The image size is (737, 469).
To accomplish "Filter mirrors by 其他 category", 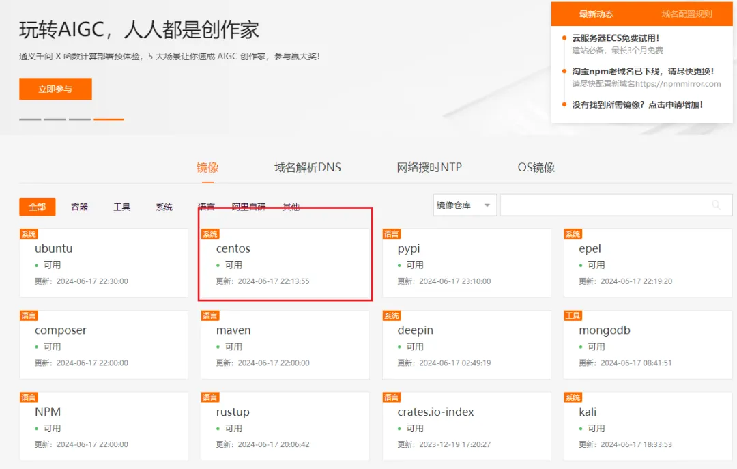I will (291, 207).
